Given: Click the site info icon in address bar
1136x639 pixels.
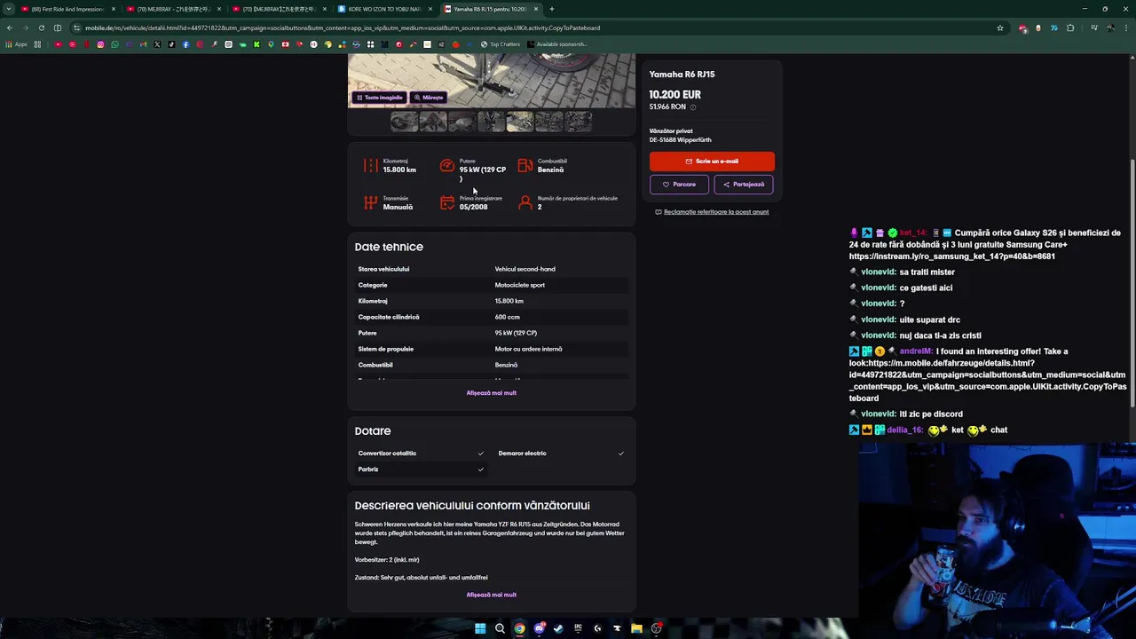Looking at the screenshot, I should (76, 28).
